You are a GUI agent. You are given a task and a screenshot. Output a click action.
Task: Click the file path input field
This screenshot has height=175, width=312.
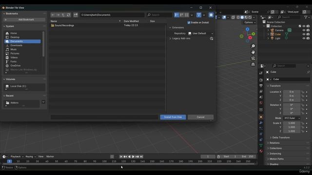113,15
